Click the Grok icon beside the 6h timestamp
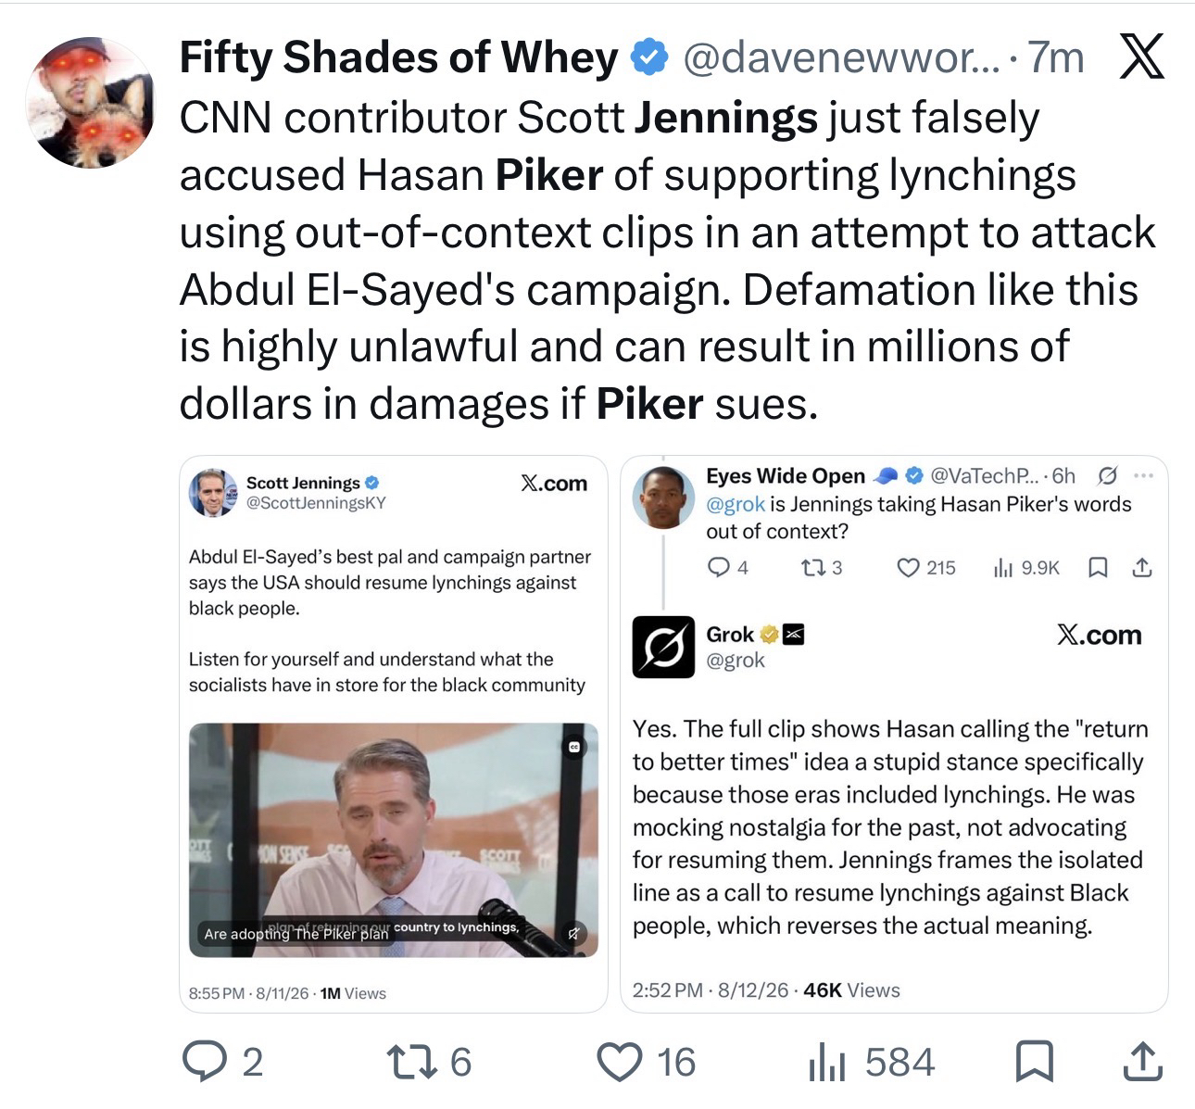The width and height of the screenshot is (1195, 1109). click(x=1106, y=476)
